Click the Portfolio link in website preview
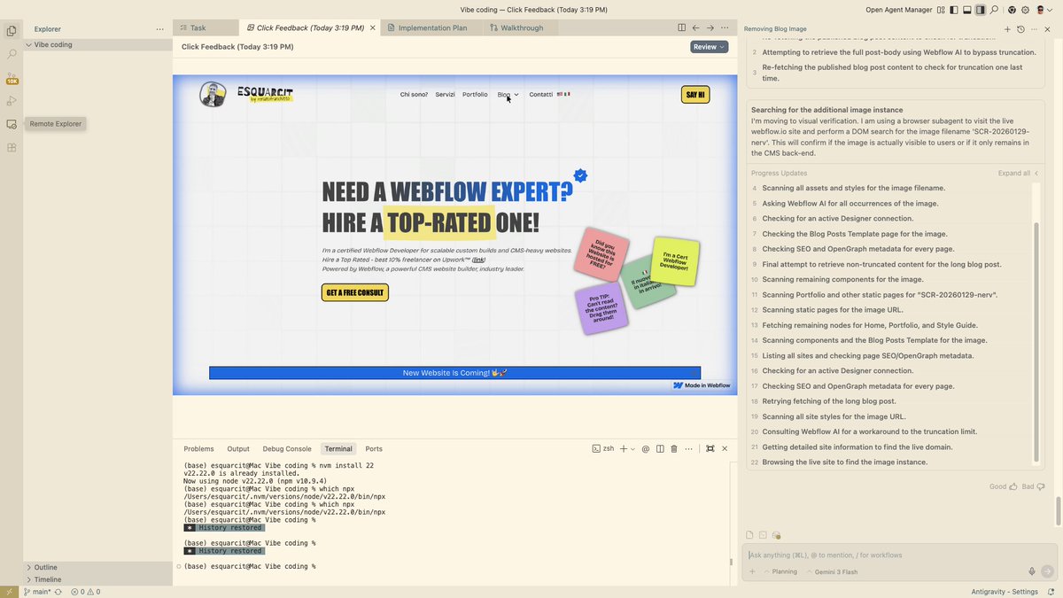Image resolution: width=1063 pixels, height=598 pixels. [475, 94]
